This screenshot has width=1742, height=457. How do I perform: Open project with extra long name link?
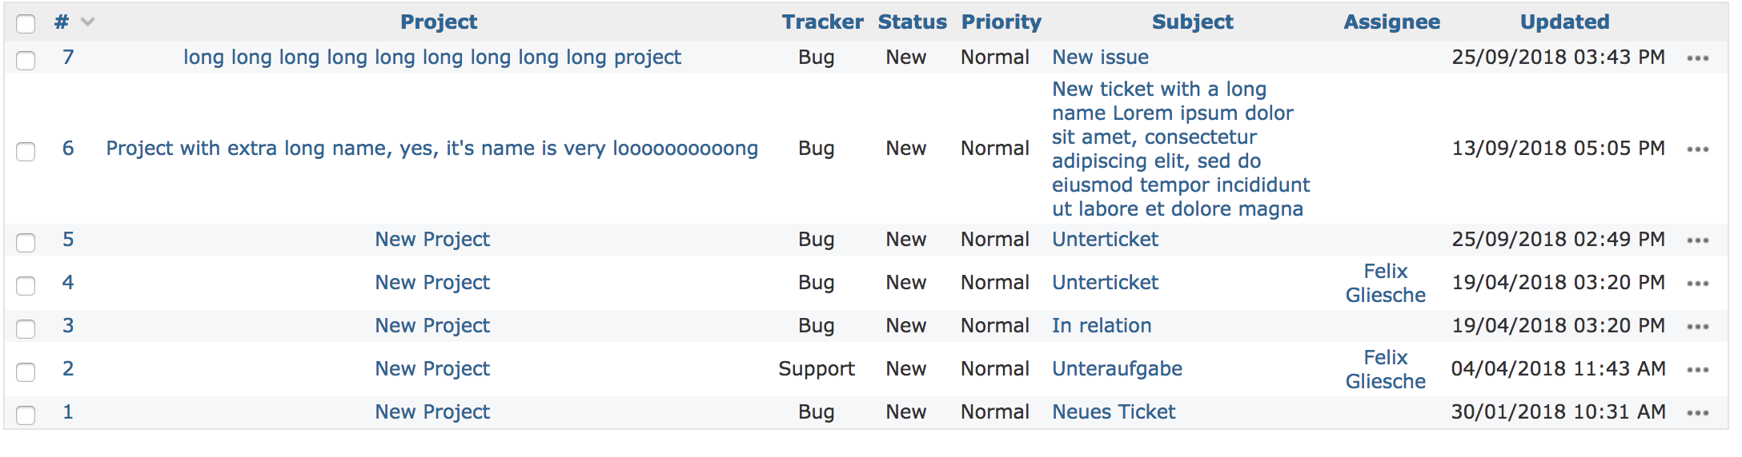click(432, 149)
